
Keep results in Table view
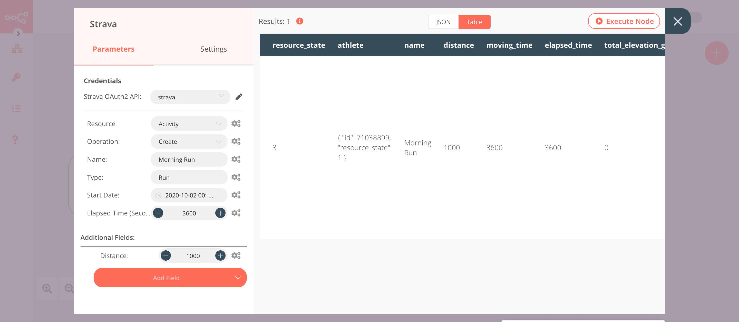(x=474, y=22)
